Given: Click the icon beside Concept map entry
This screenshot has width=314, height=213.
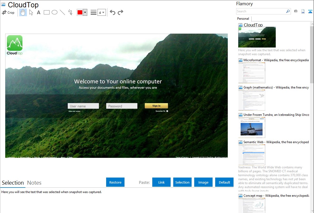Looking at the screenshot, I should coord(240,196).
